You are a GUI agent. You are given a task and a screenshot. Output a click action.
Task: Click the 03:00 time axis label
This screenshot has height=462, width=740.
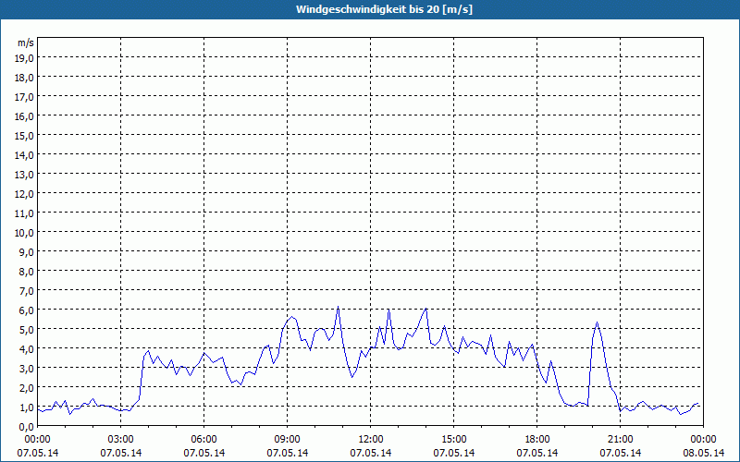tap(121, 440)
